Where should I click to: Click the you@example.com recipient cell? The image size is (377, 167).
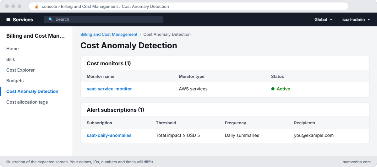pos(314,135)
